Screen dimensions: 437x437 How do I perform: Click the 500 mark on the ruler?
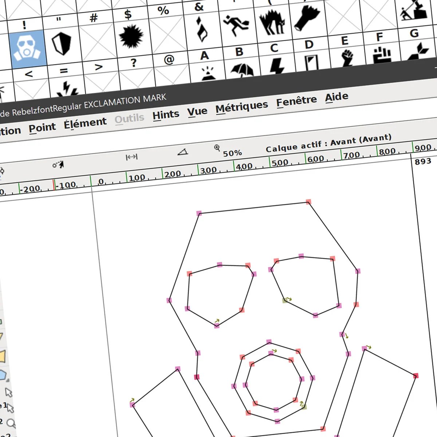(x=280, y=163)
